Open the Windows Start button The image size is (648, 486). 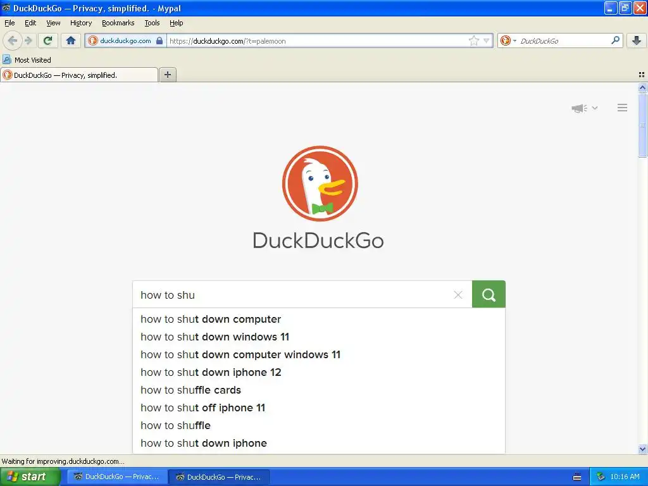pyautogui.click(x=30, y=477)
